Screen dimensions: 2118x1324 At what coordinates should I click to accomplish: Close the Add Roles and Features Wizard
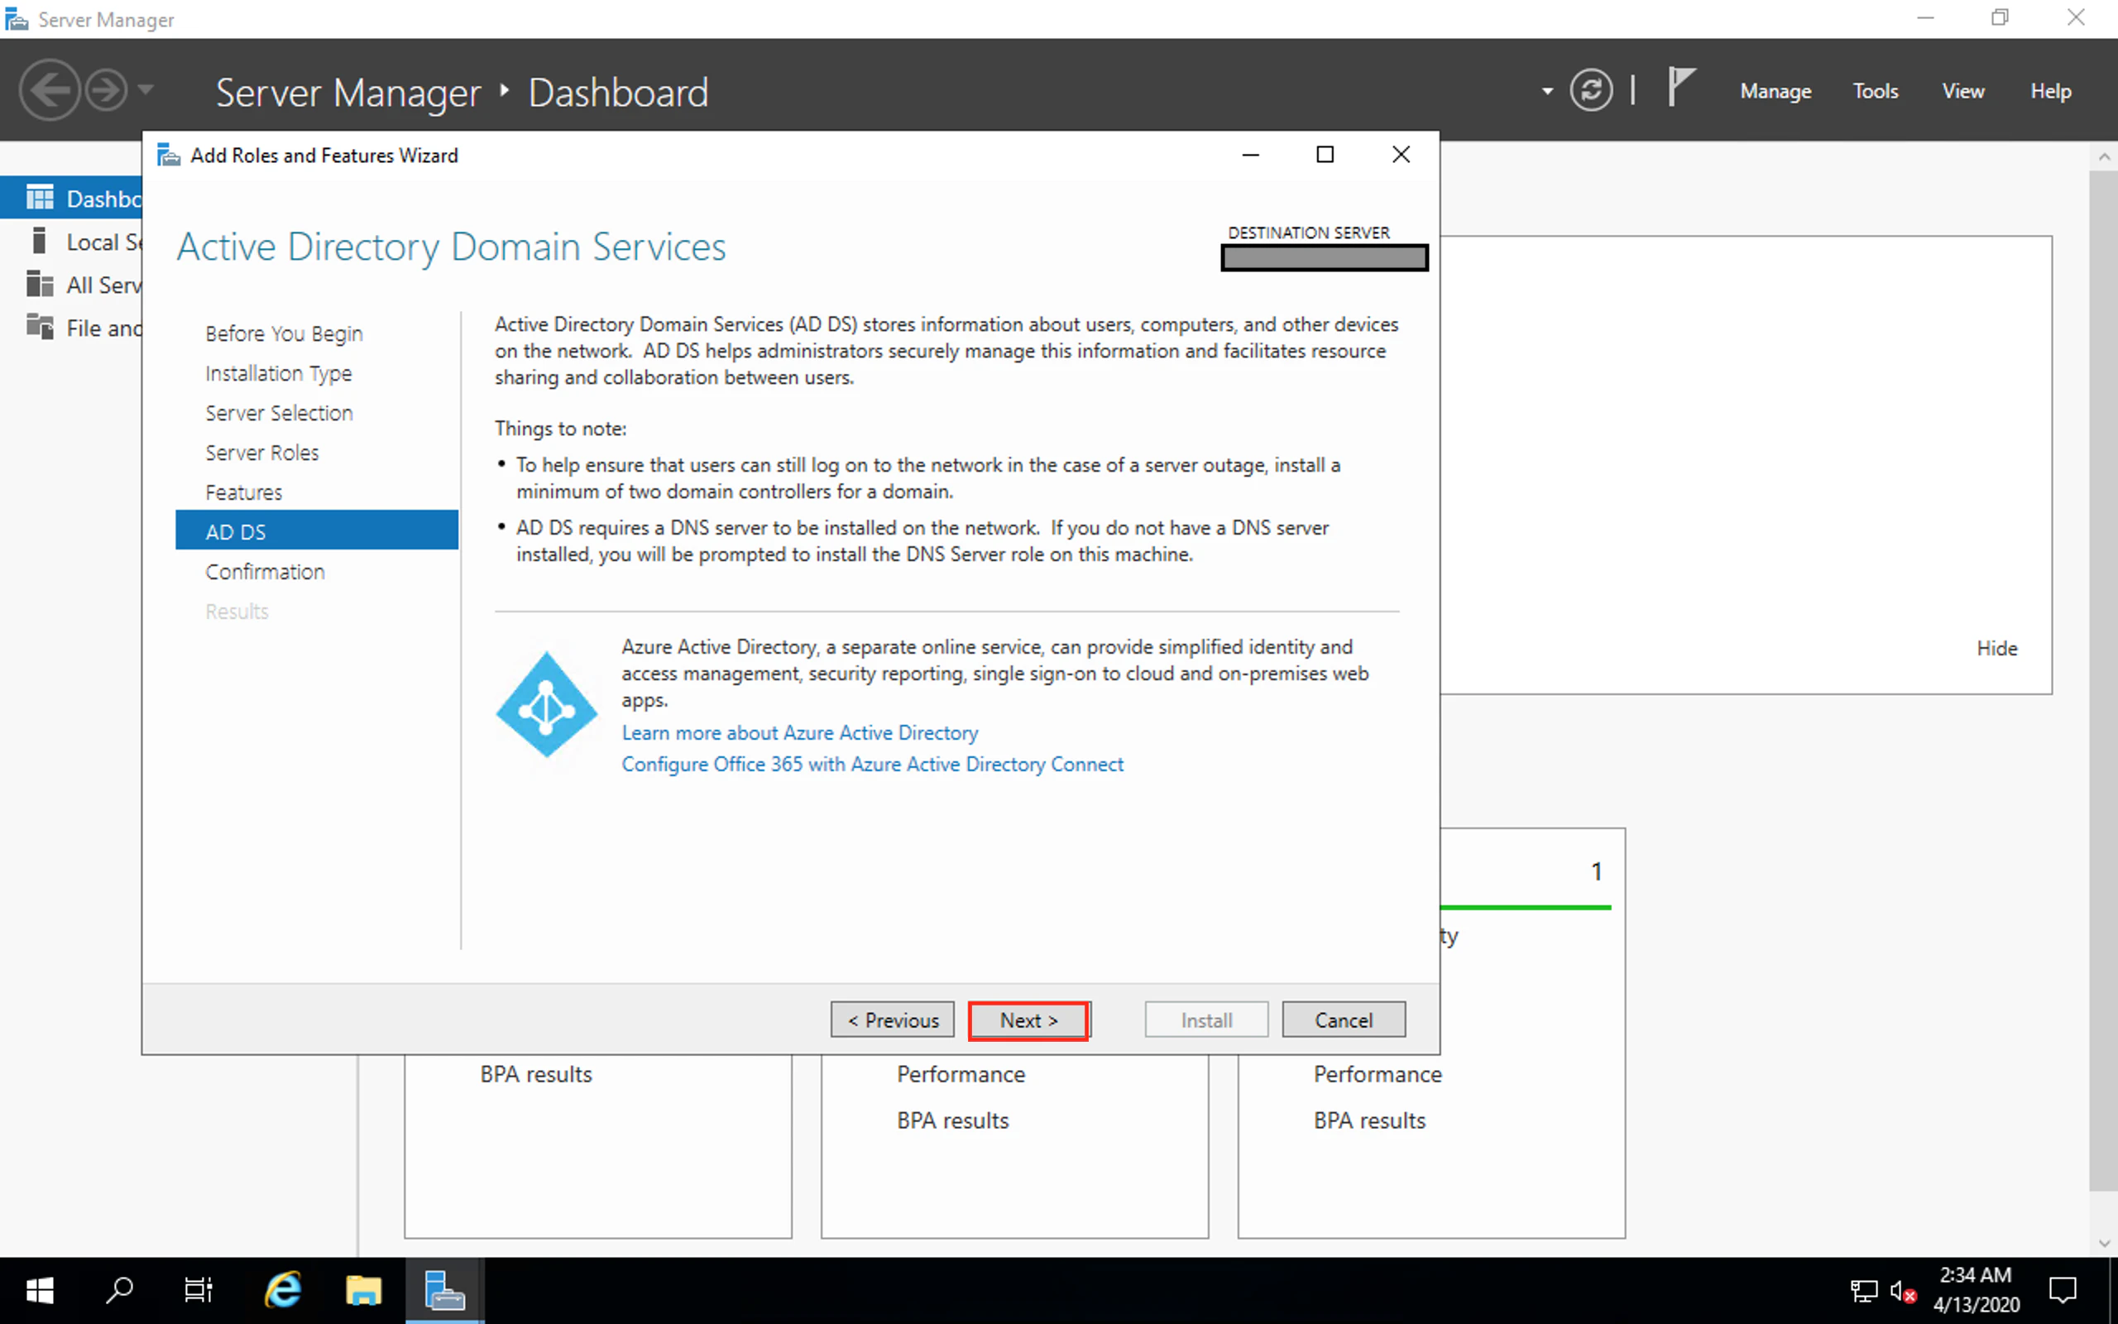point(1401,155)
